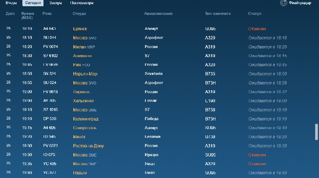Viewport: 319px width, 178px height.
Task: Click the Авиакомпания column header
Action: coord(158,14)
